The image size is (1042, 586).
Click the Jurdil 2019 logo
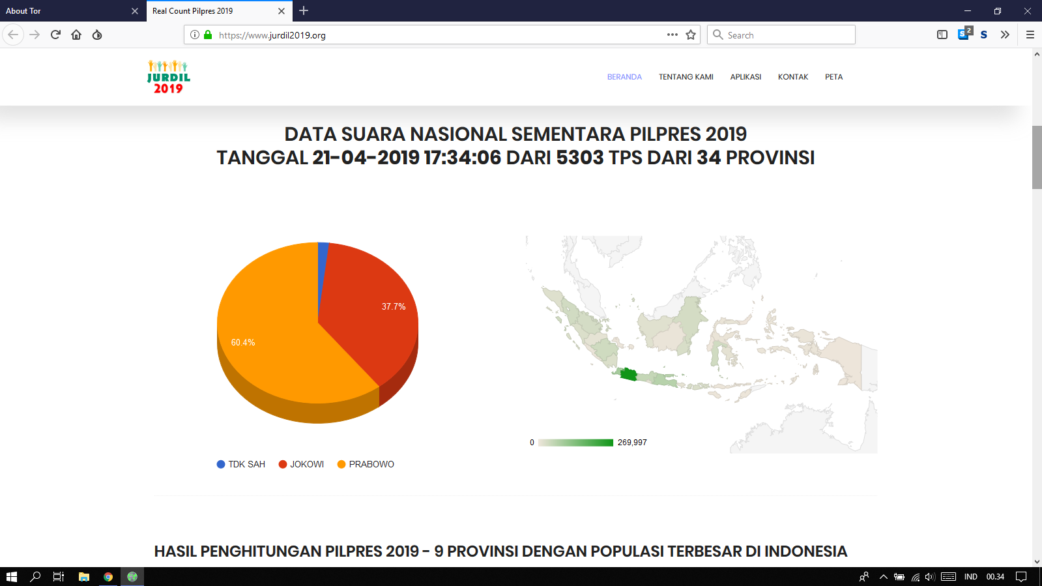coord(169,77)
